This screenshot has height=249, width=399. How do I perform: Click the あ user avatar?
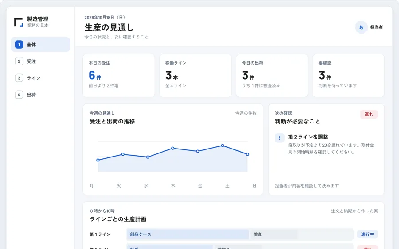coord(361,27)
